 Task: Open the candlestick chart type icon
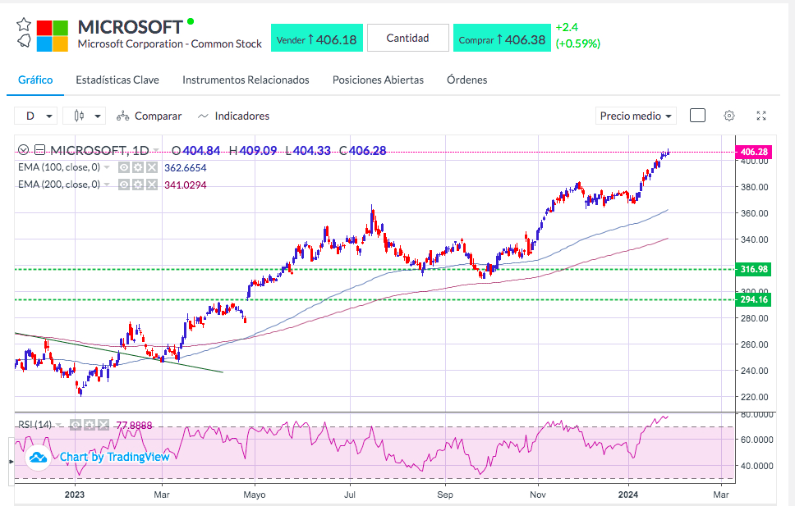click(79, 116)
